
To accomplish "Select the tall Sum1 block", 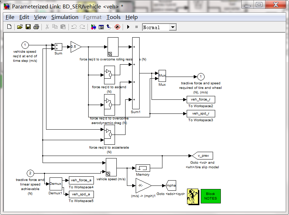I will pyautogui.click(x=136, y=73).
